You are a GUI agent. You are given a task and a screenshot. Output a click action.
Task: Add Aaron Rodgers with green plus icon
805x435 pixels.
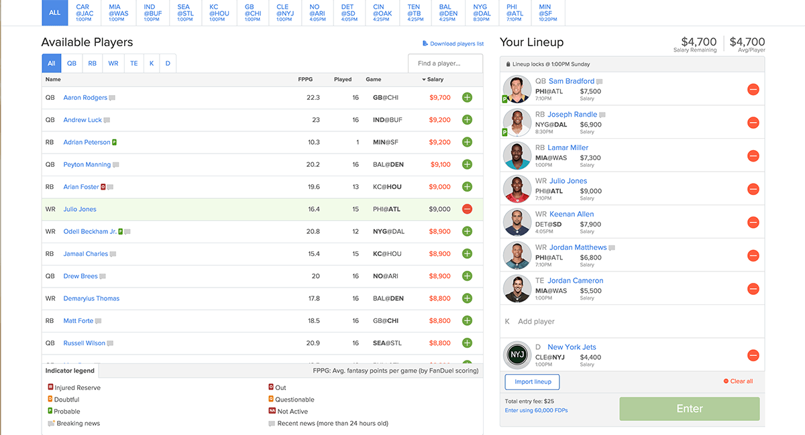coord(467,97)
